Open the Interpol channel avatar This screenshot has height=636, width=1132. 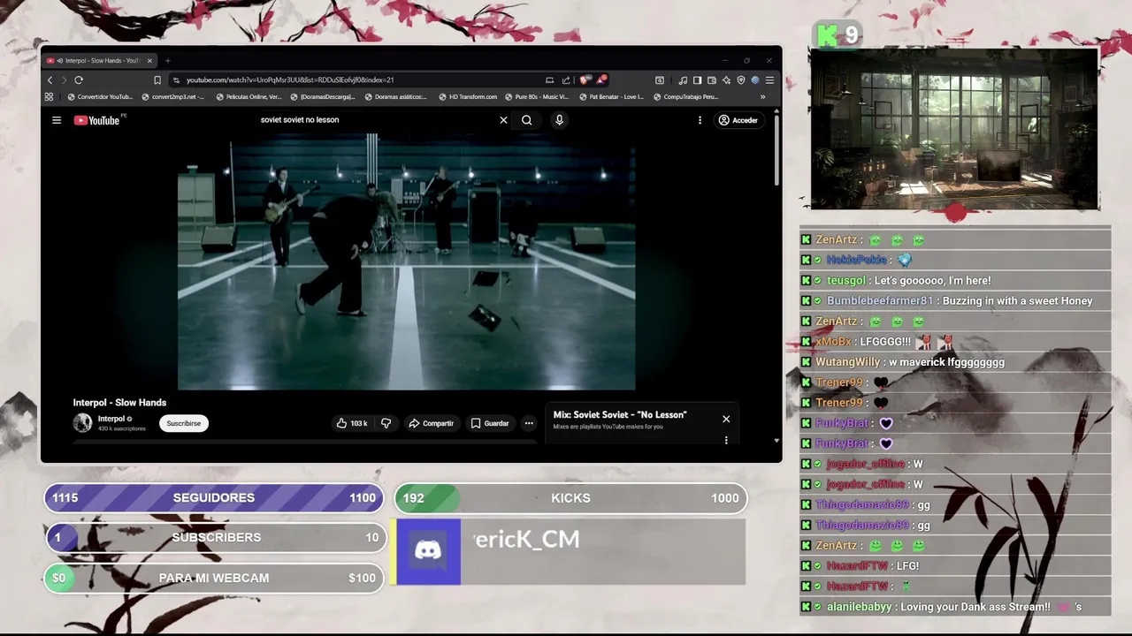pyautogui.click(x=82, y=423)
